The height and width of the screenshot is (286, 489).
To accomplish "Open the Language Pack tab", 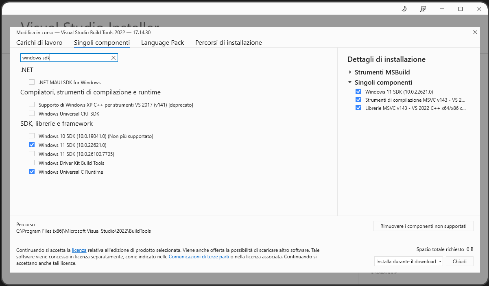I will tap(162, 43).
